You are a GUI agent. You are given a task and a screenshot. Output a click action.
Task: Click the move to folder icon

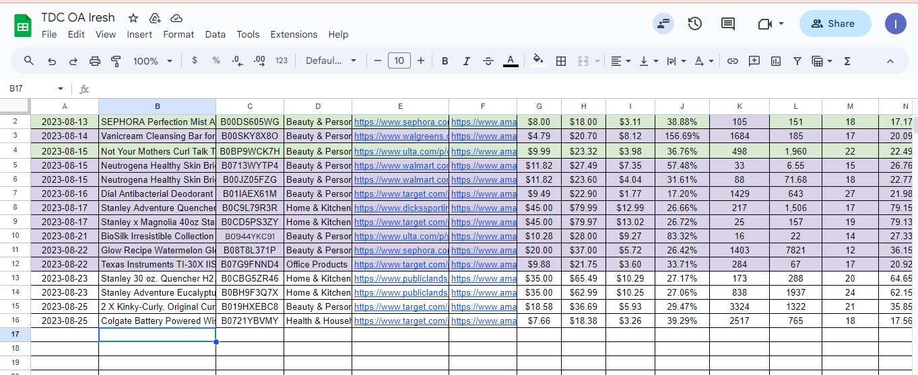click(x=155, y=18)
